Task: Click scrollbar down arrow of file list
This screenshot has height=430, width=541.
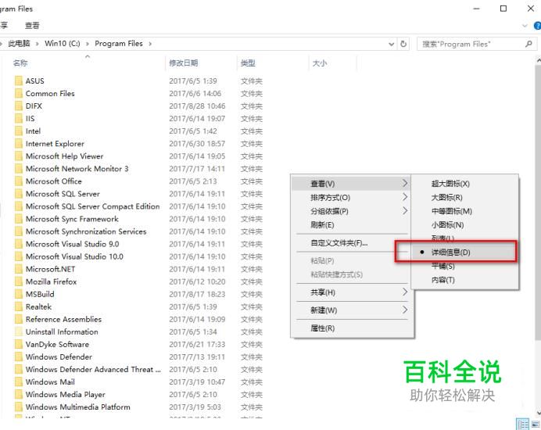Action: click(x=538, y=413)
